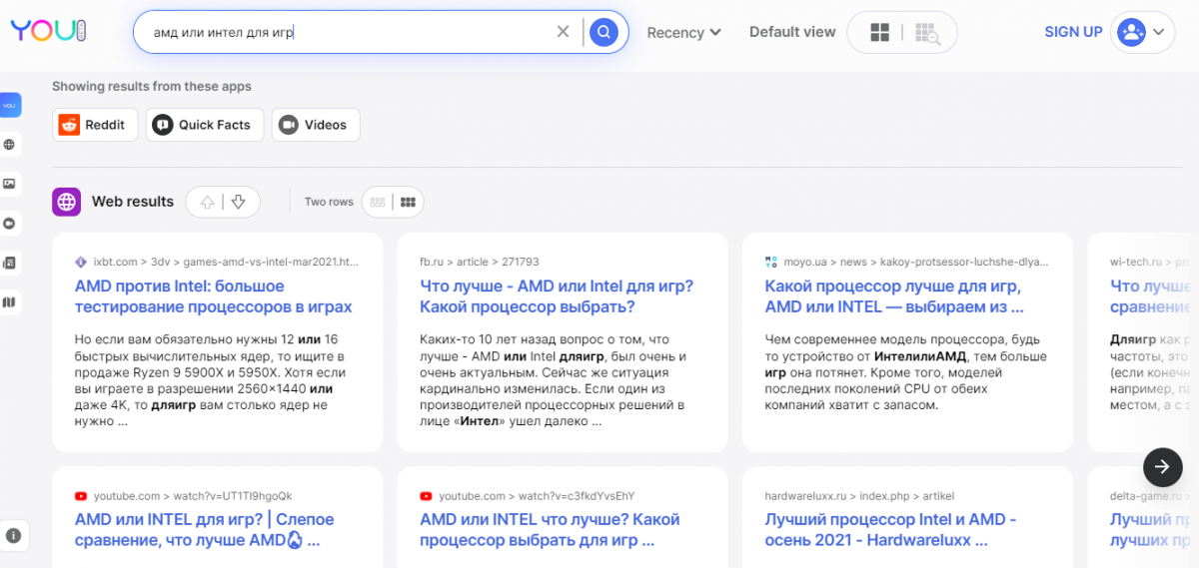Click youtube.com watch?v=UT1TI9hgoQk URL
Viewport: 1199px width, 568px height.
[x=193, y=496]
